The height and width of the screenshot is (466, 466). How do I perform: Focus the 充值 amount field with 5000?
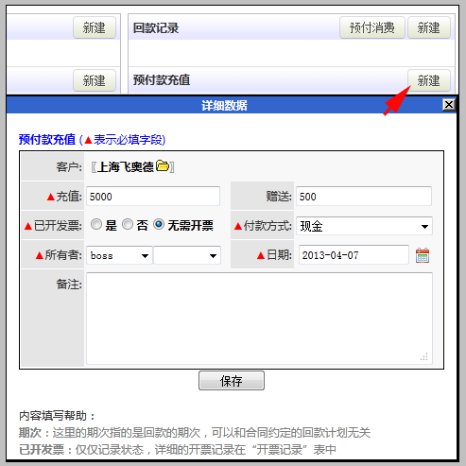[153, 197]
